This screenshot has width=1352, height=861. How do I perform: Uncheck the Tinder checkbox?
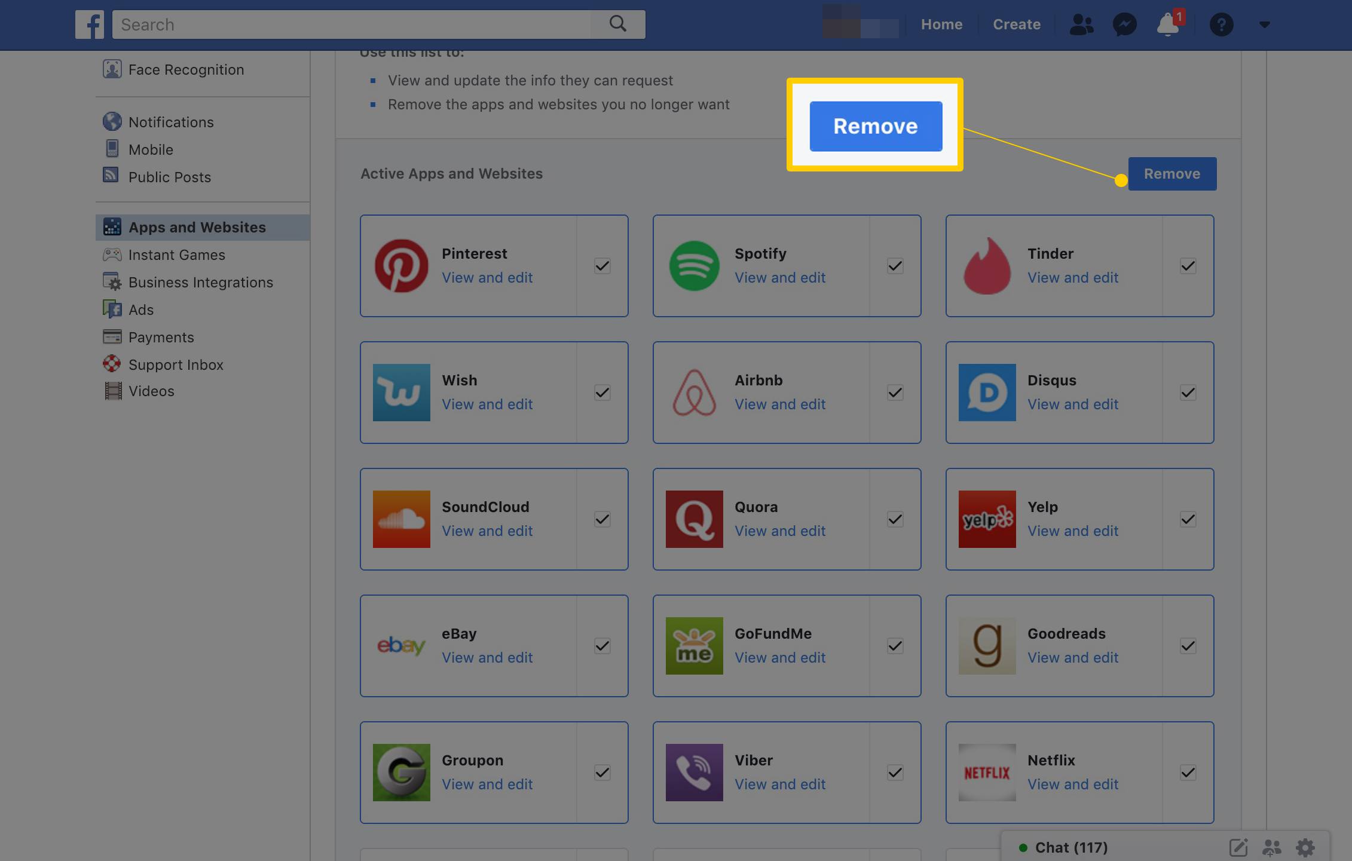pos(1188,266)
